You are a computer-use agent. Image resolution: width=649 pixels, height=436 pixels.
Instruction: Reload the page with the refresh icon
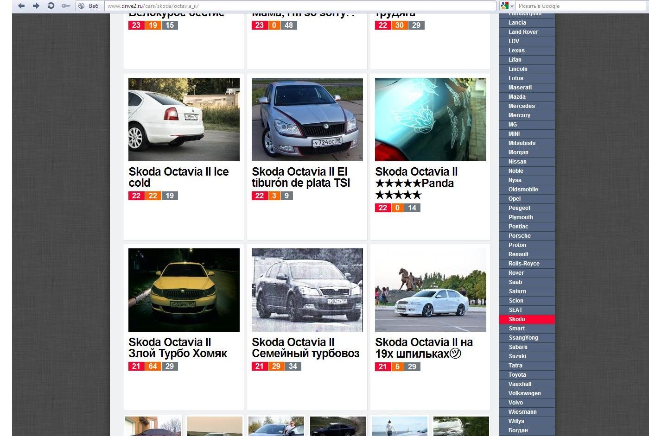(x=51, y=6)
